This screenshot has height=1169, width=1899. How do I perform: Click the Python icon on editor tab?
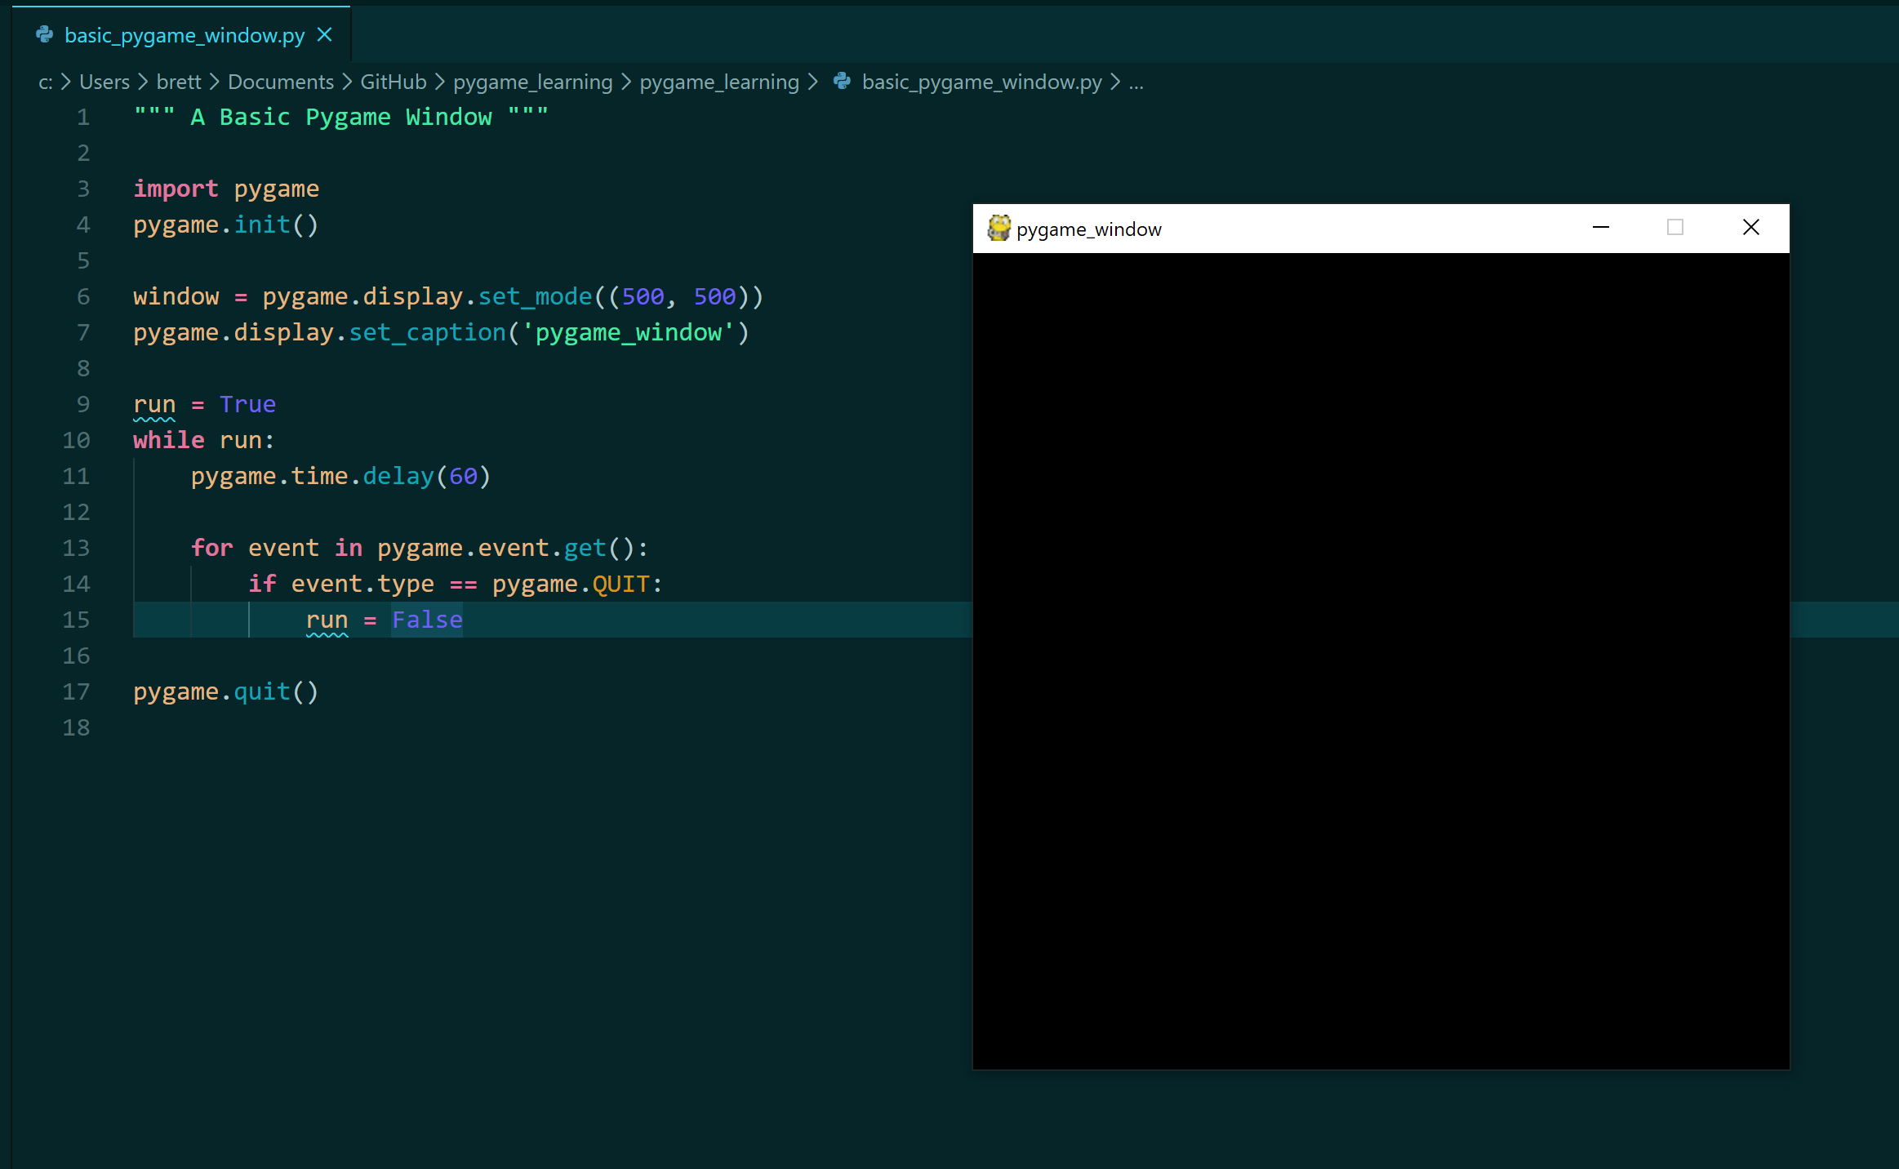click(45, 35)
